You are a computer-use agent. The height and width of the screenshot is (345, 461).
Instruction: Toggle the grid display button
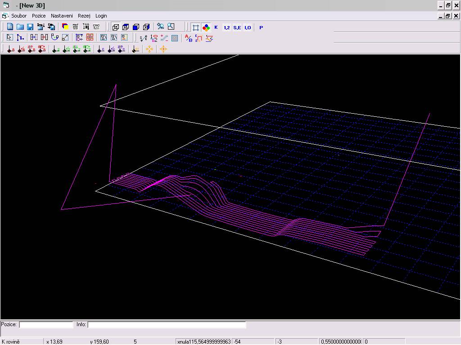tap(196, 27)
